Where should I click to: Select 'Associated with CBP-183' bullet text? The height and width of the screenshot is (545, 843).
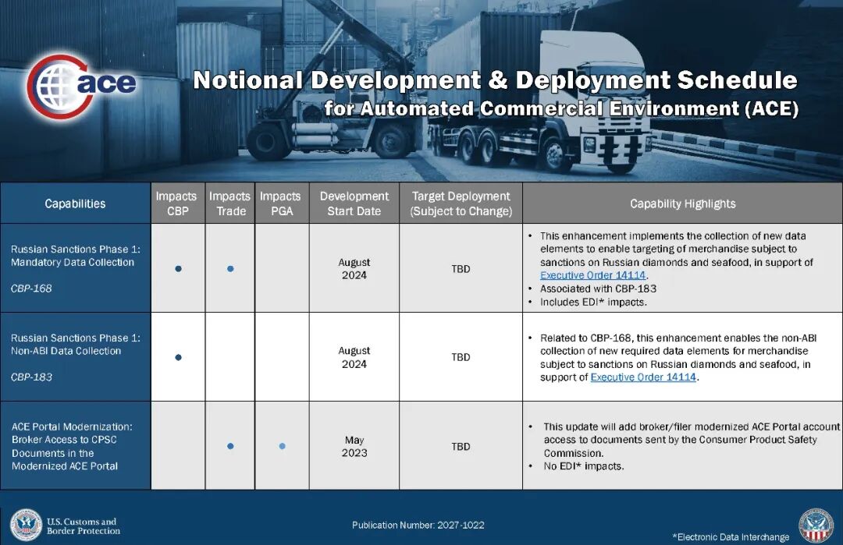tap(598, 289)
